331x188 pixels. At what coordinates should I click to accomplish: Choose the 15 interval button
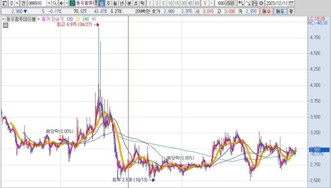pyautogui.click(x=177, y=3)
